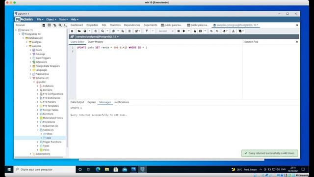Click inside the SQL query editor line 1
The image size is (314, 177).
tap(159, 48)
